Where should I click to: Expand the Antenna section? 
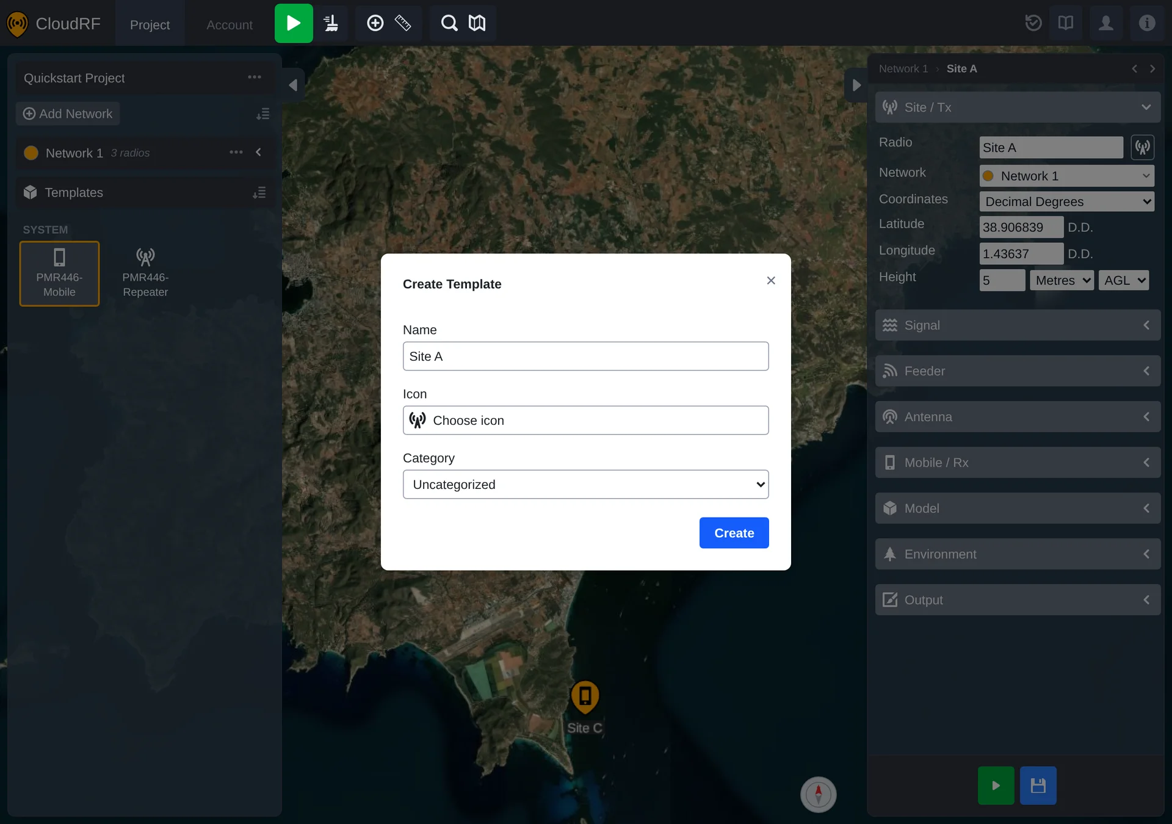[x=1018, y=416]
